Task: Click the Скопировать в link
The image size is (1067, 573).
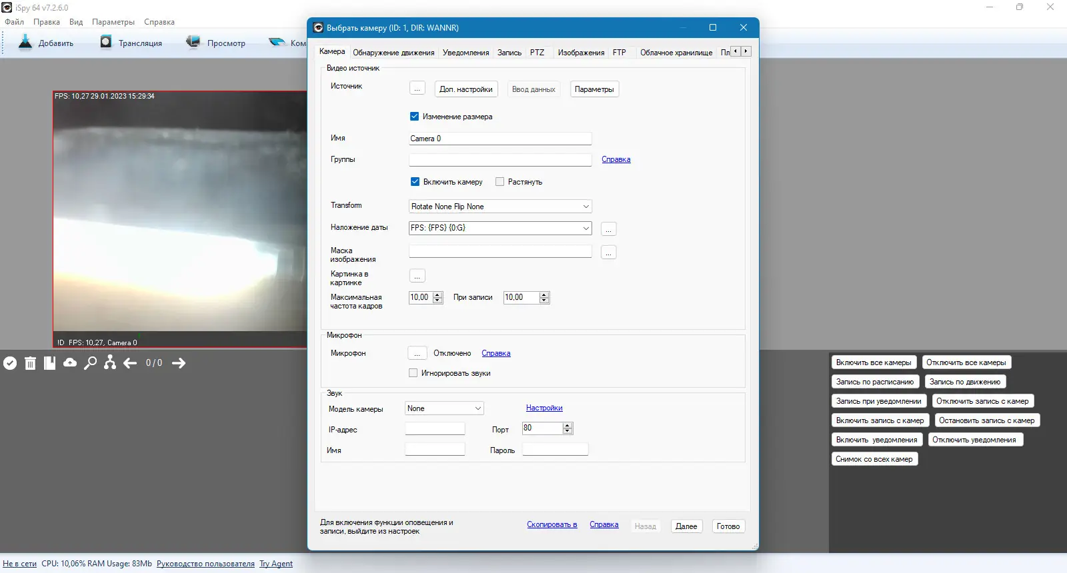Action: [x=552, y=525]
